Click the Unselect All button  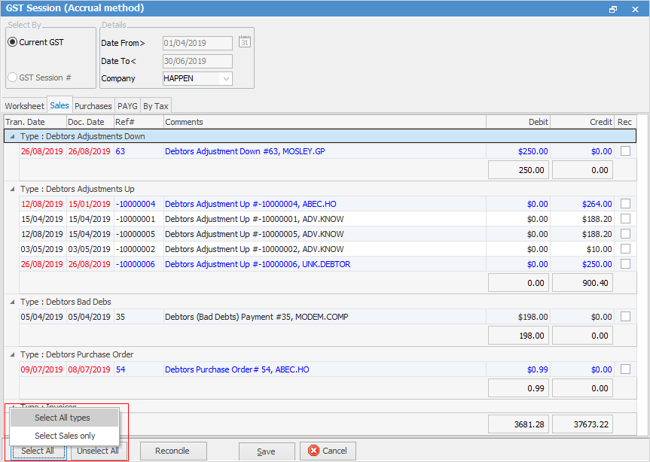pos(98,451)
